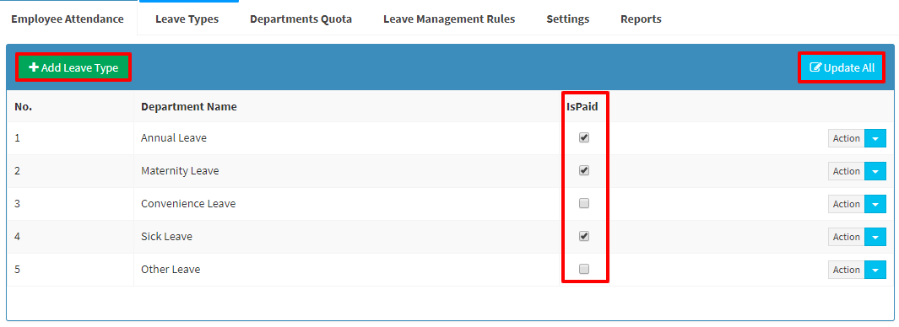Switch to the Employee Attendance tab
Viewport: 899px width, 327px height.
68,19
